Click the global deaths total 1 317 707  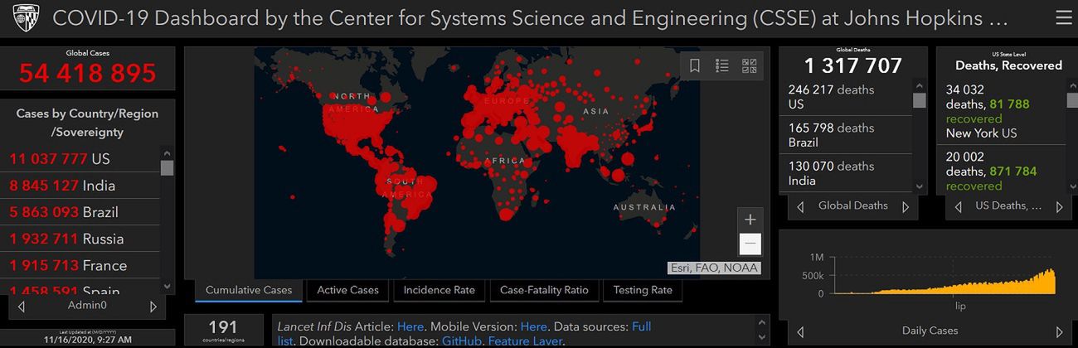[852, 65]
